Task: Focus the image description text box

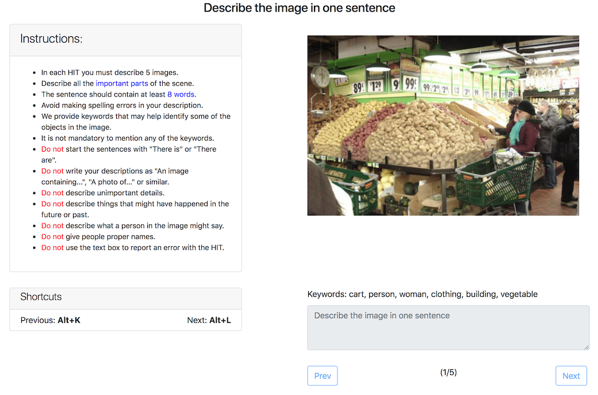Action: pos(448,328)
